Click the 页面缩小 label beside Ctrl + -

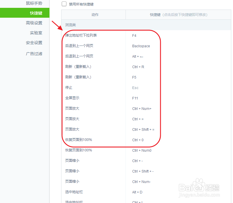click(x=72, y=161)
